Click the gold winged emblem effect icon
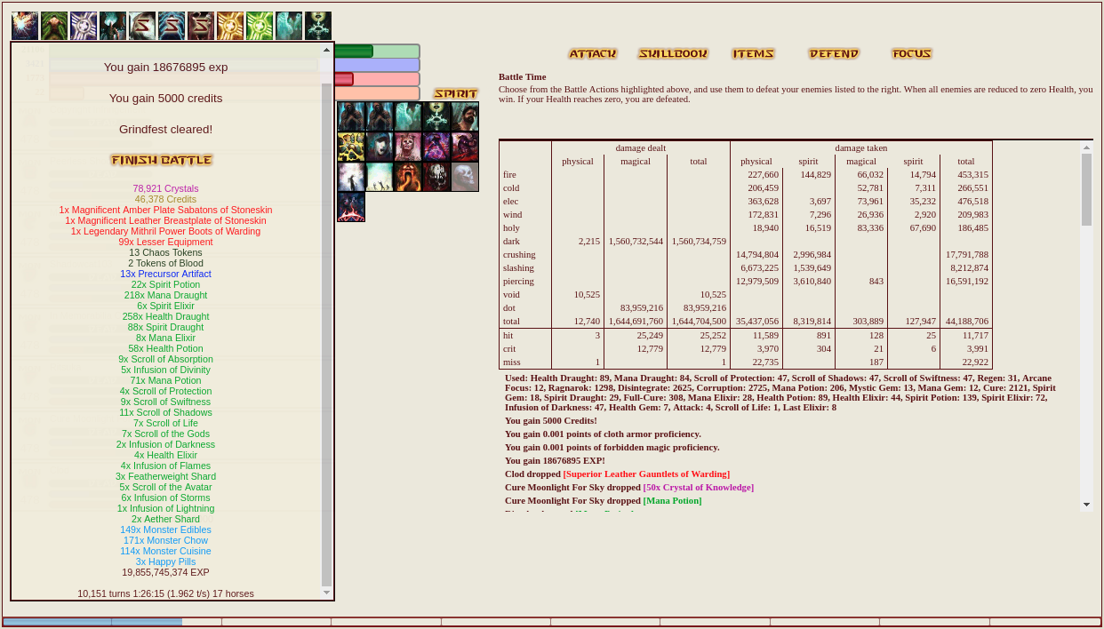Screen dimensions: 1104x629 (230, 26)
